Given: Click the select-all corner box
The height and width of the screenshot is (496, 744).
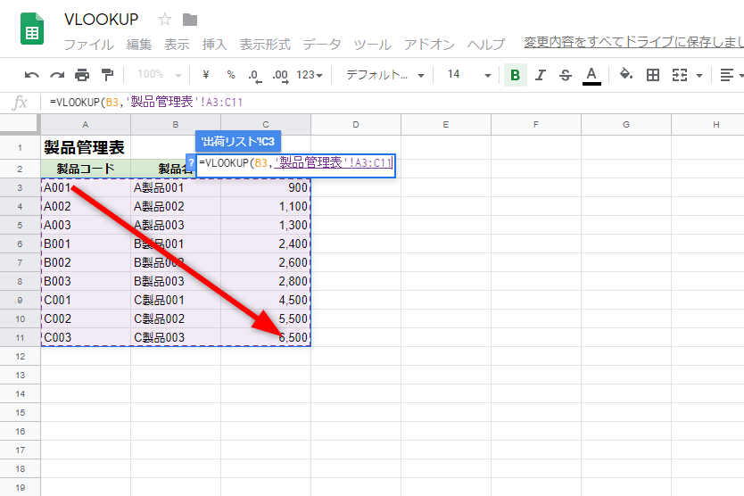Looking at the screenshot, I should (x=20, y=124).
